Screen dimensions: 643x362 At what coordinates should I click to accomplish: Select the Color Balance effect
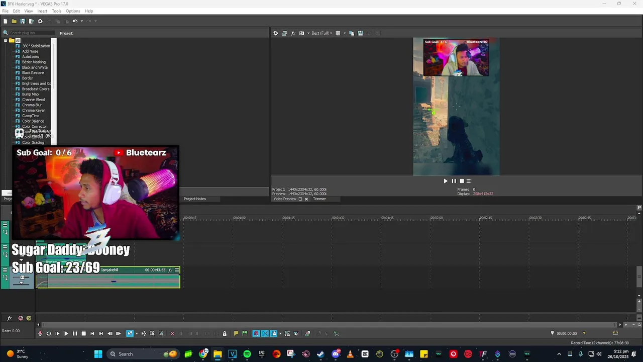tap(33, 121)
